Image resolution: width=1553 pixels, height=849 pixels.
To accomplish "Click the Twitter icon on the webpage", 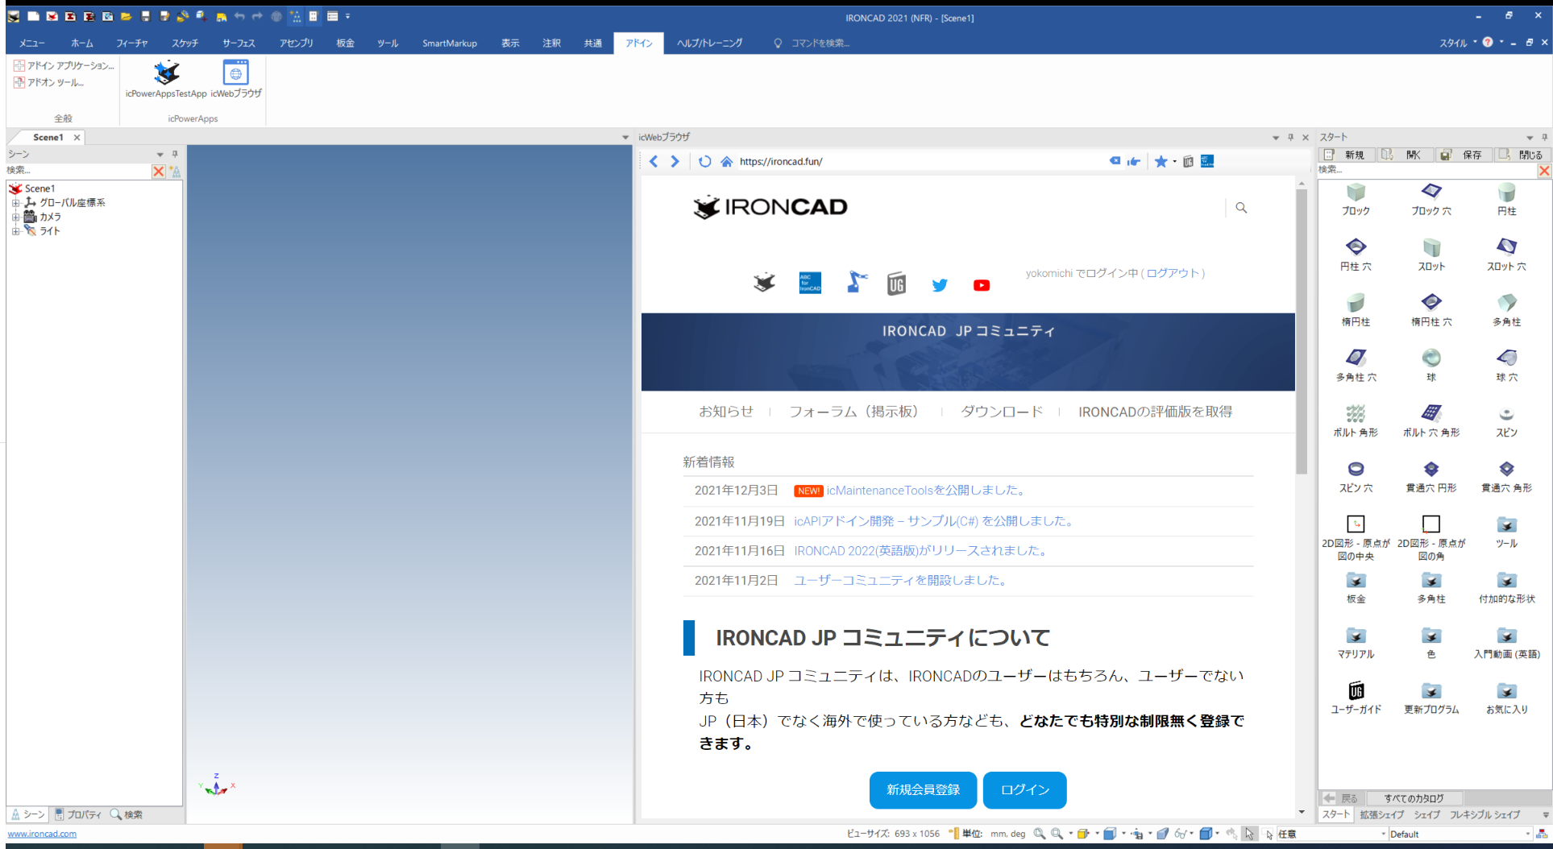I will click(939, 285).
